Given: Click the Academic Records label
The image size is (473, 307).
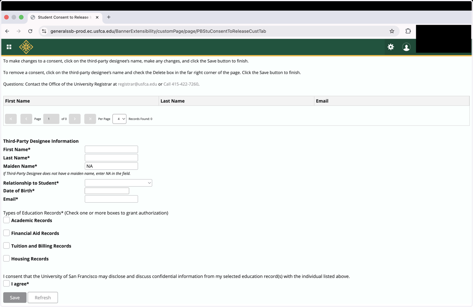Looking at the screenshot, I should 32,220.
